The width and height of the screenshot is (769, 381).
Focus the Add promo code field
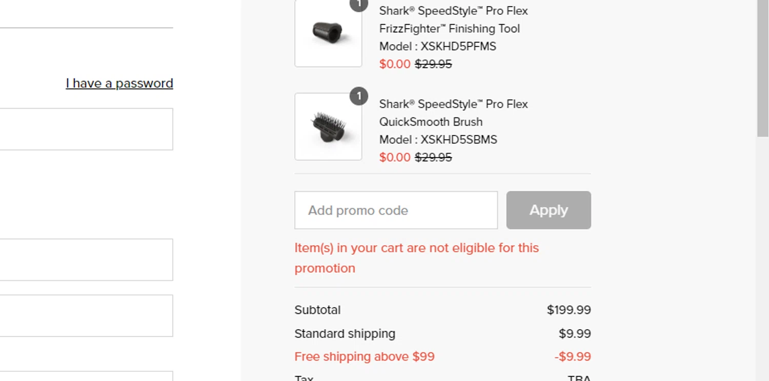[396, 210]
